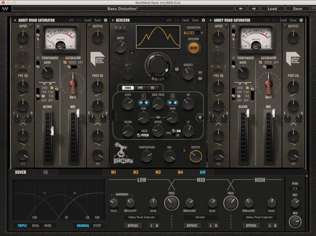Open MID band plugin selector Berzerk
316x236 pixels.
pyautogui.click(x=200, y=217)
